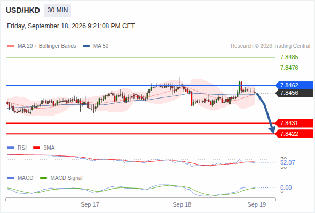Viewport: 315px width, 213px height.
Task: Click the USD/HKD pair title
Action: 23,10
